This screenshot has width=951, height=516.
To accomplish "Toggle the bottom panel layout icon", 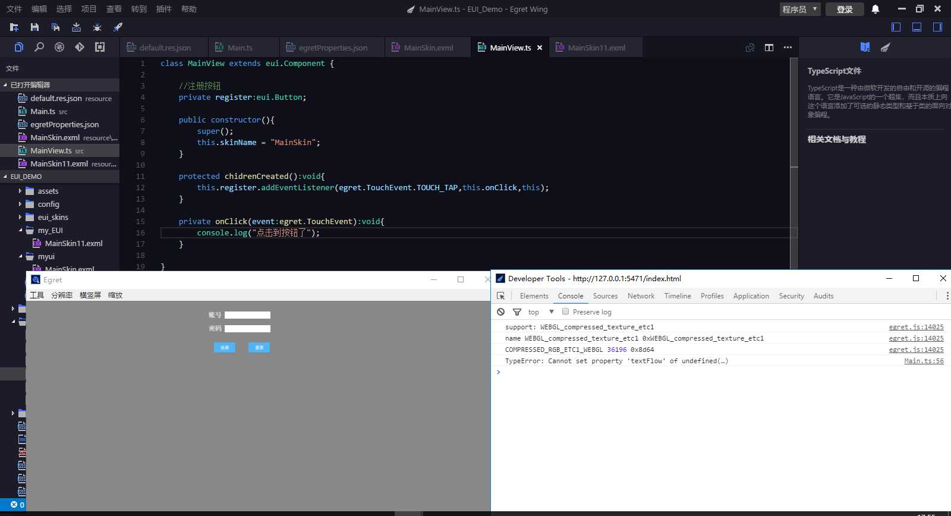I will coord(917,27).
